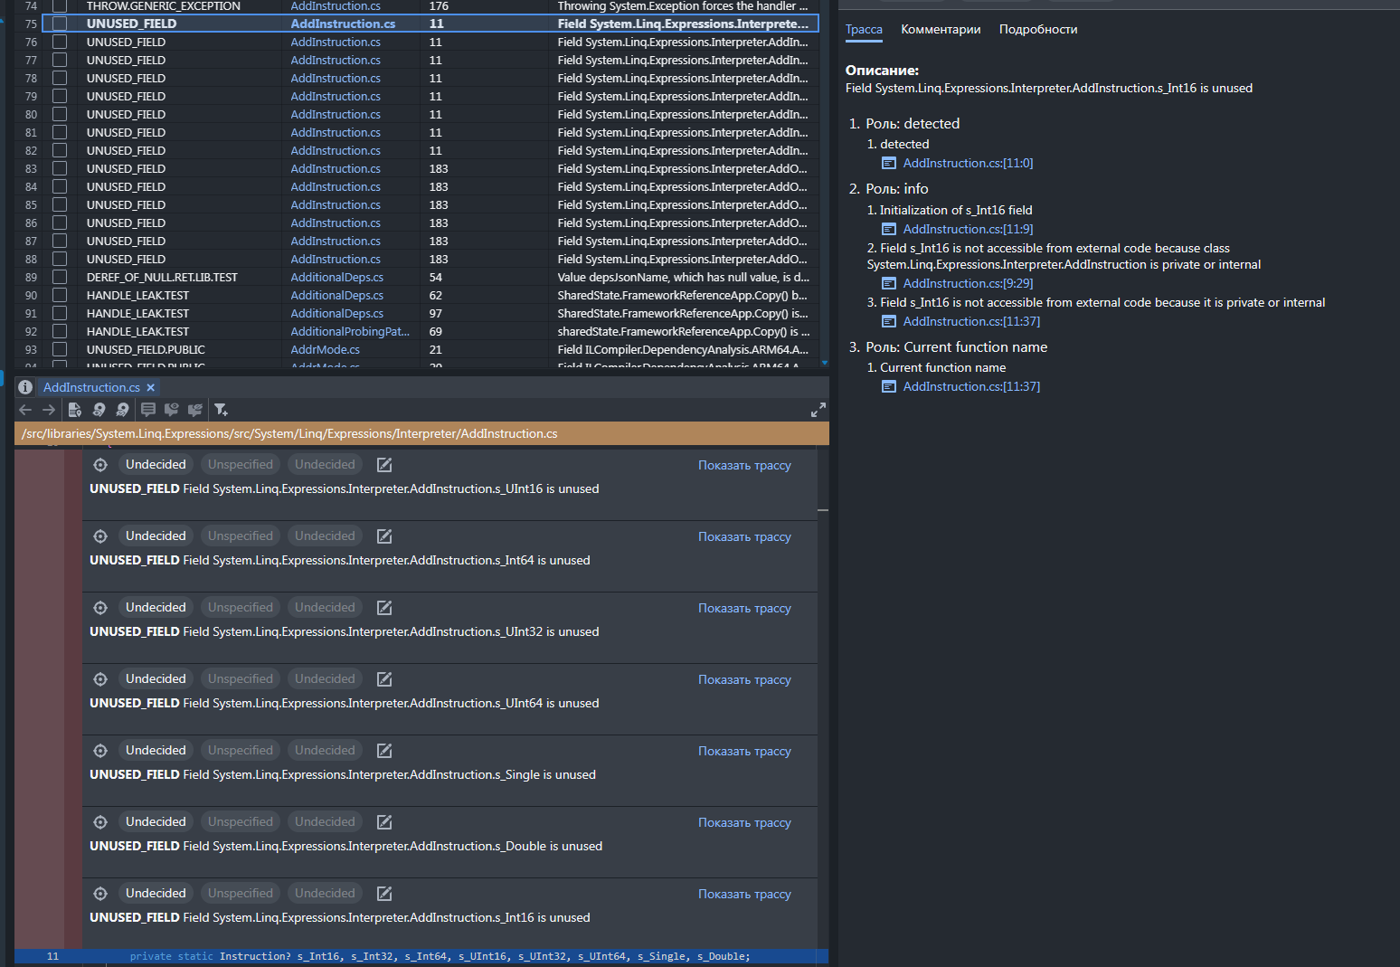This screenshot has width=1400, height=967.
Task: Close the AddInstruction.cs file tab
Action: pyautogui.click(x=151, y=388)
